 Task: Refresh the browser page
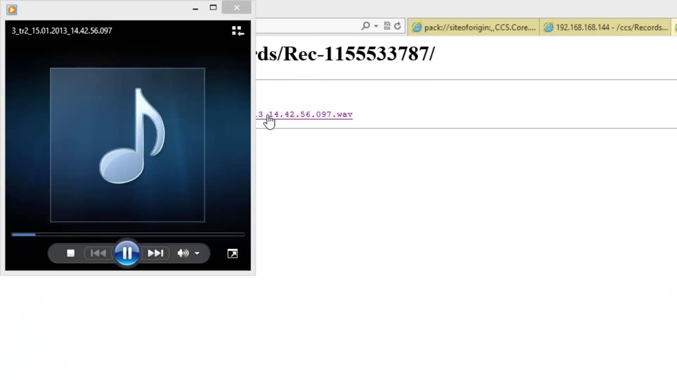pyautogui.click(x=397, y=26)
